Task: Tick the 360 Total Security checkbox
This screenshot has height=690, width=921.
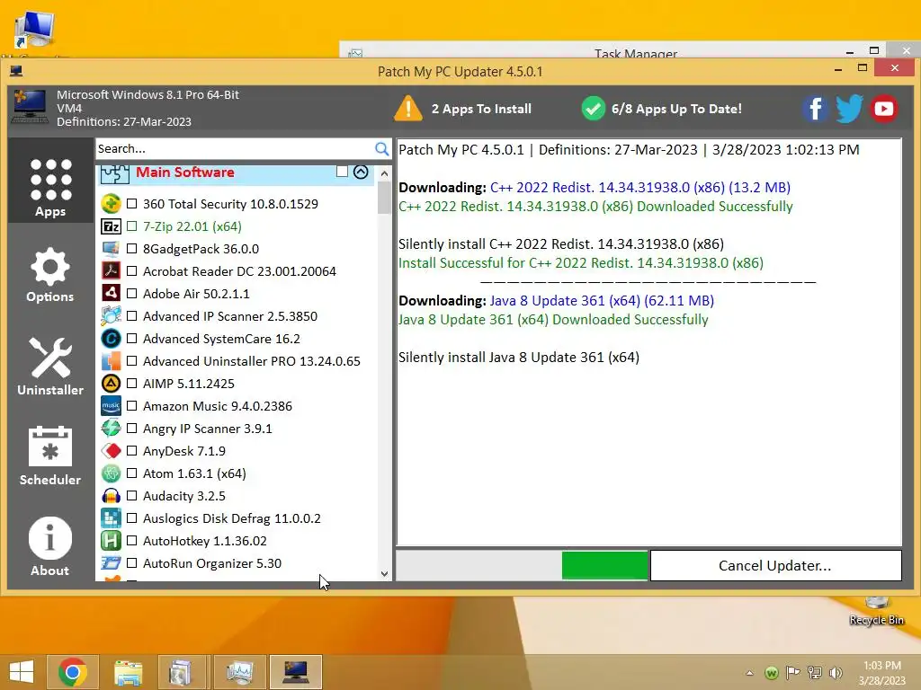Action: [x=131, y=204]
